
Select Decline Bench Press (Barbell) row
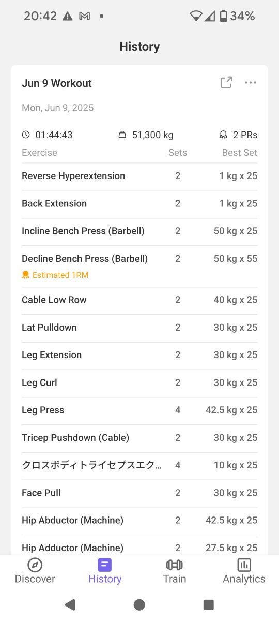pos(139,266)
